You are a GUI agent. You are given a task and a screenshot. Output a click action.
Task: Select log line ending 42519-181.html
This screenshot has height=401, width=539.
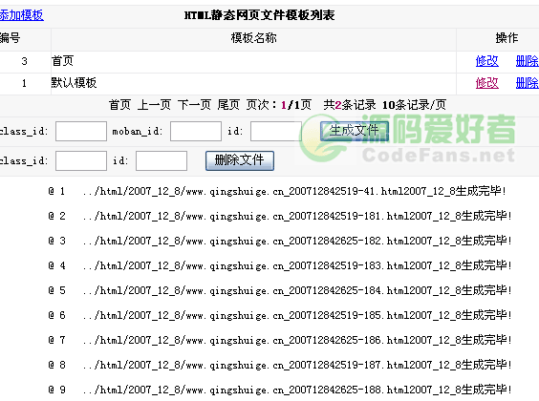point(280,216)
